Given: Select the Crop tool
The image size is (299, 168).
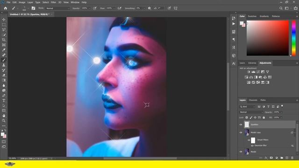Looking at the screenshot, I should click(x=4, y=40).
